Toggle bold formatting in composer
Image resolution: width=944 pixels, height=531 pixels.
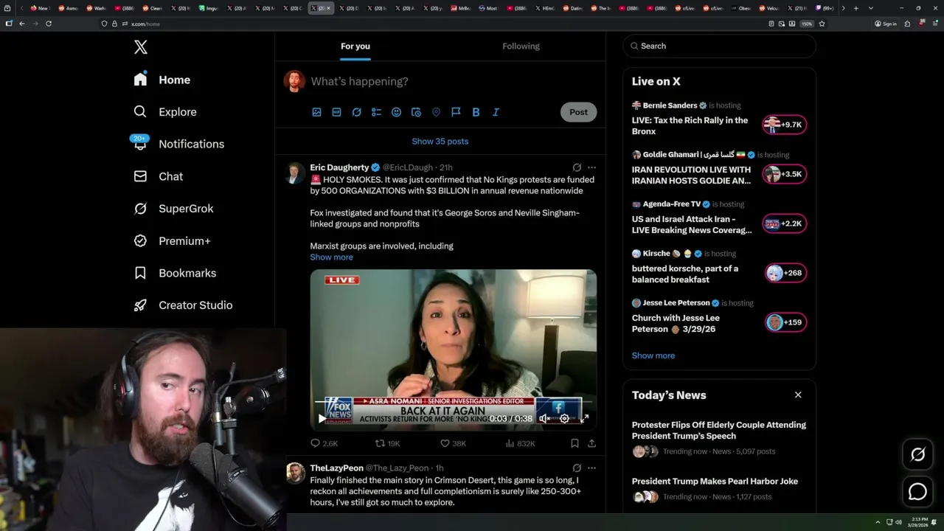[476, 112]
